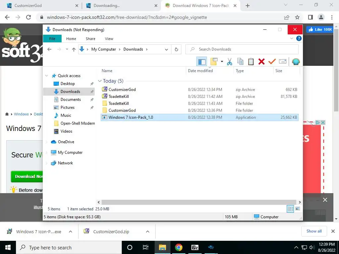Click the Rename toolbar icon
Viewport: 339px width, 254px height.
pos(283,62)
